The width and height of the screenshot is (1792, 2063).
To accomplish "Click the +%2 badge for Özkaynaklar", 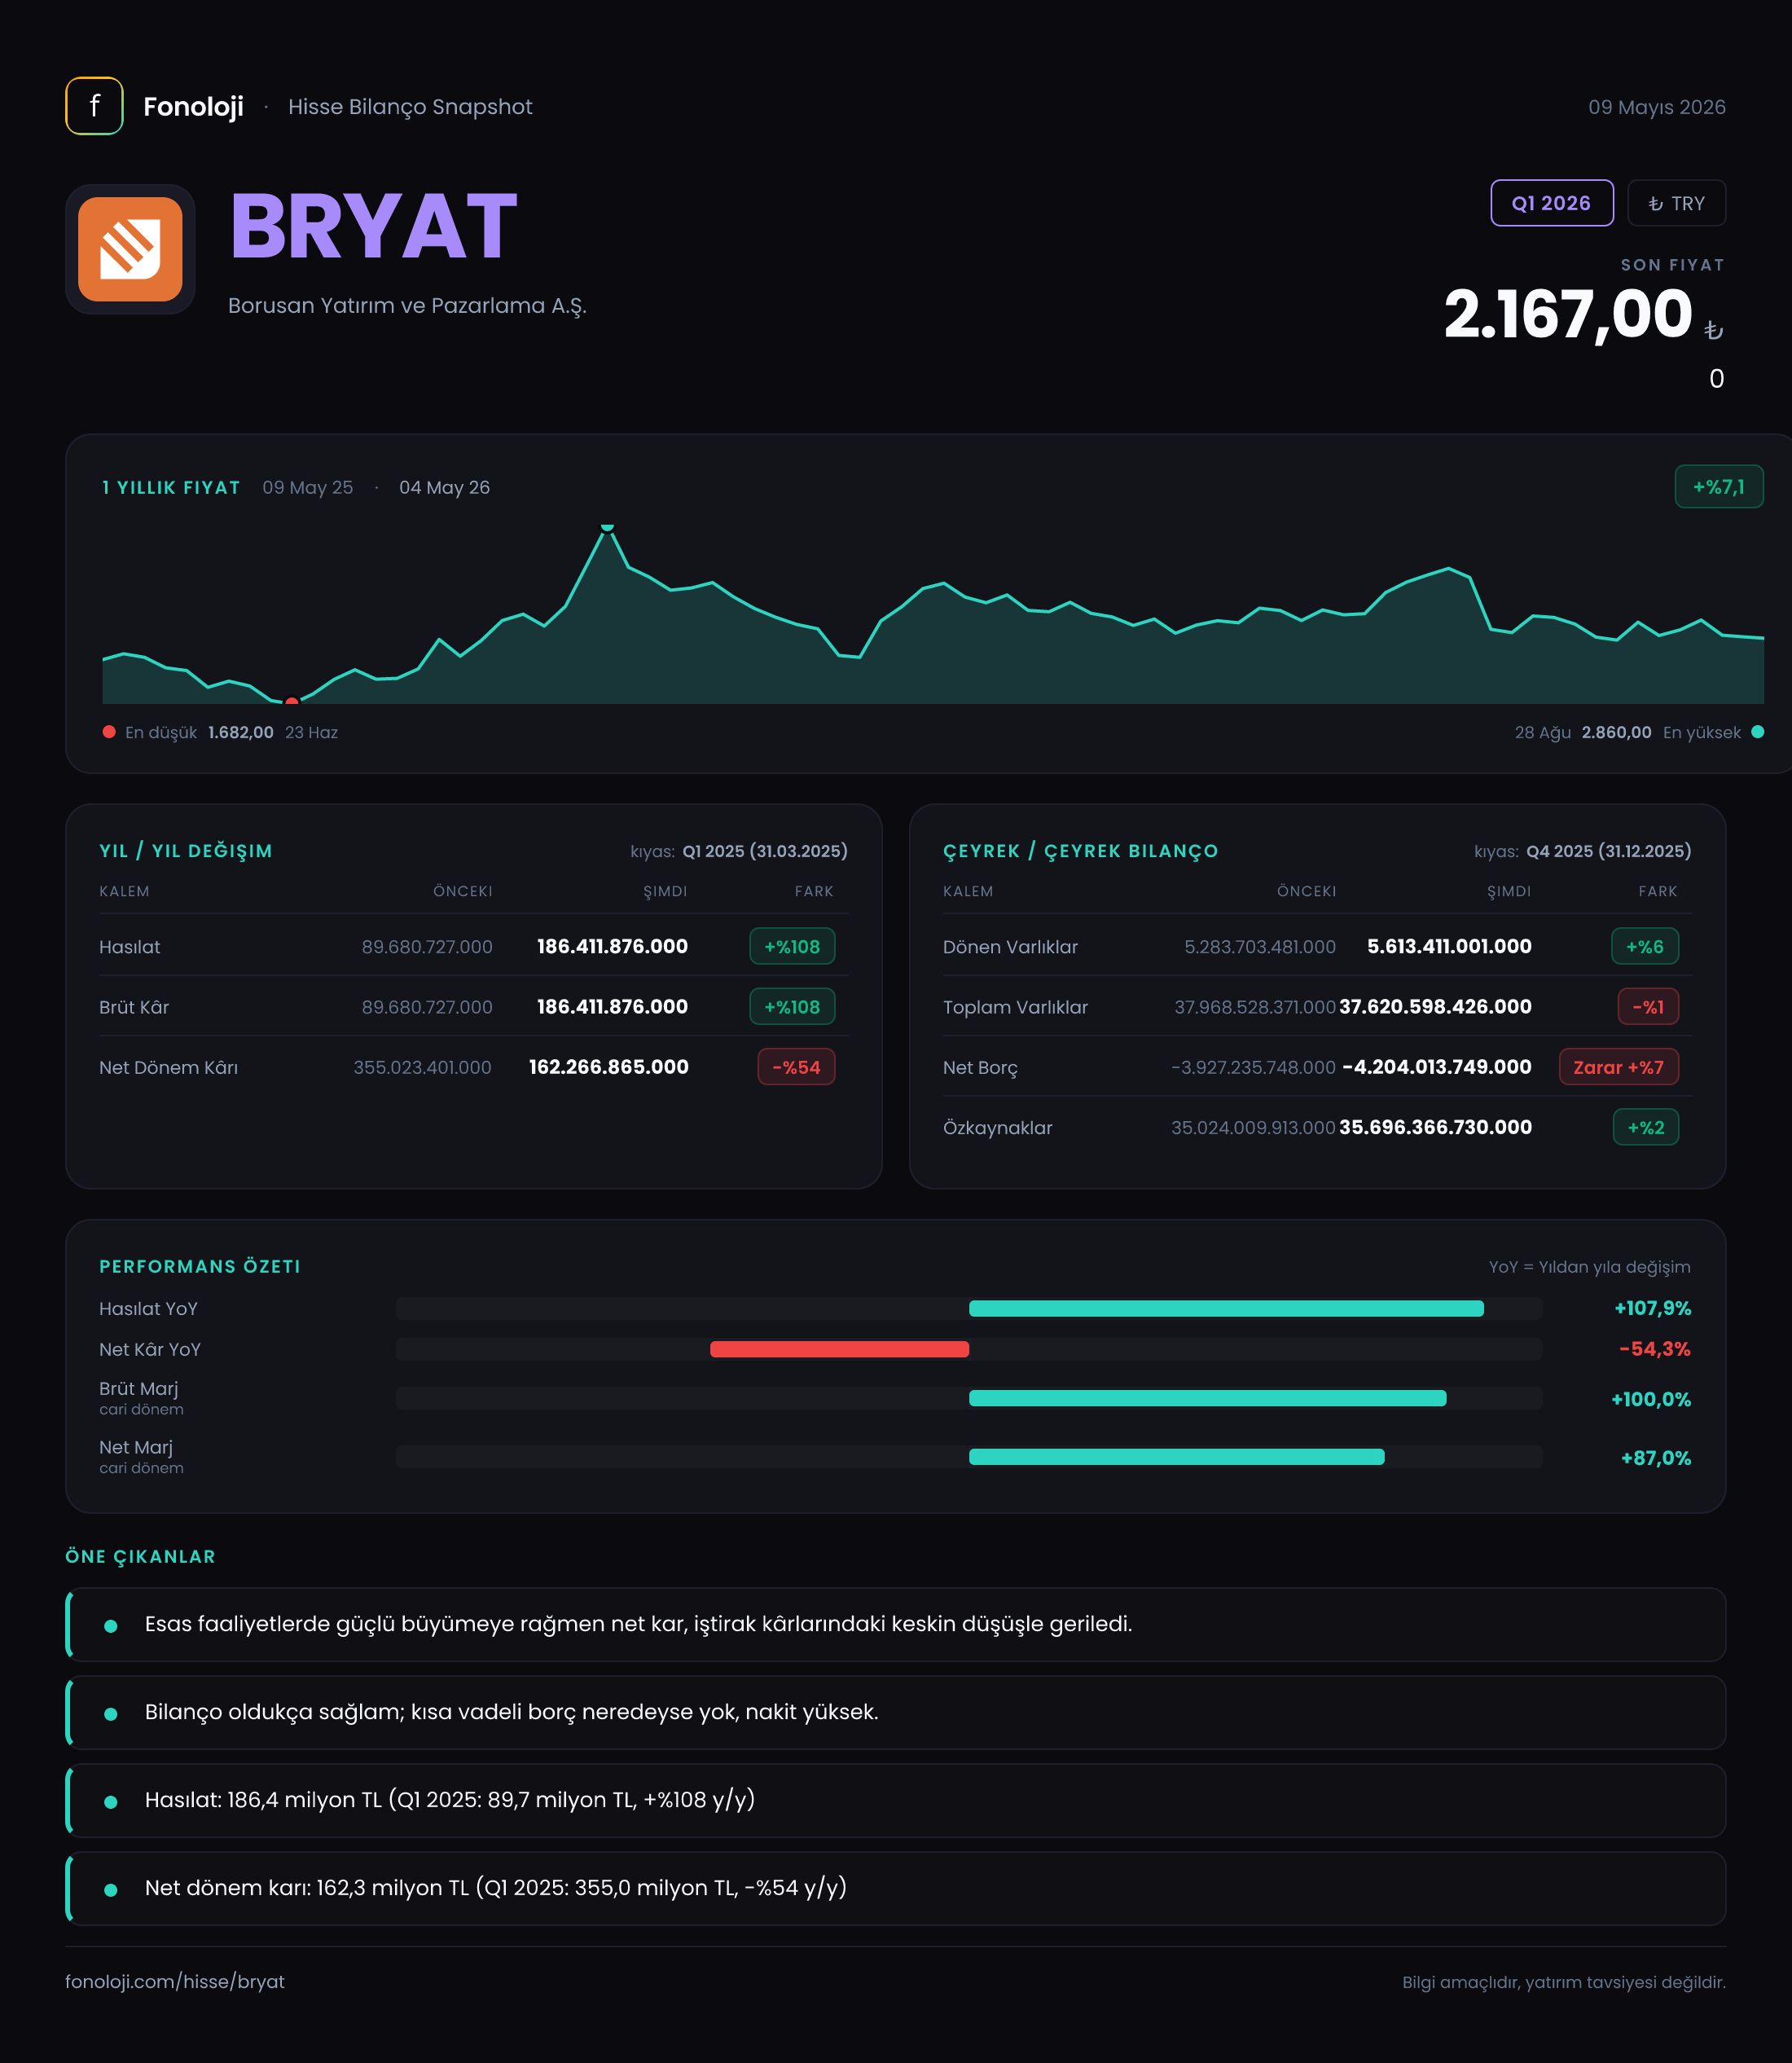I will [1645, 1127].
